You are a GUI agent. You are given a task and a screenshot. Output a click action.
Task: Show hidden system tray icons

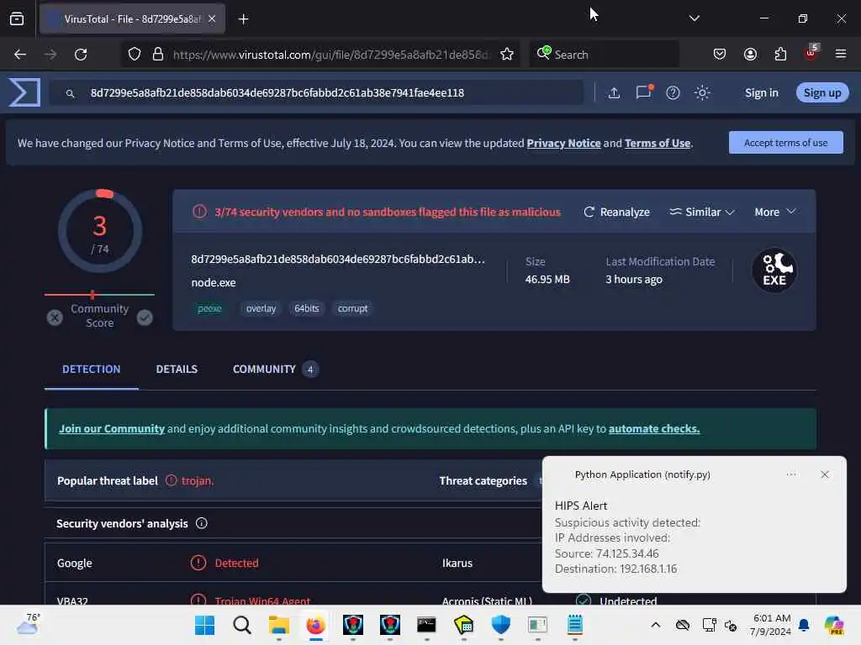656,625
